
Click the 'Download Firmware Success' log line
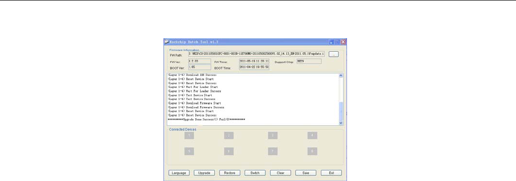[196, 107]
